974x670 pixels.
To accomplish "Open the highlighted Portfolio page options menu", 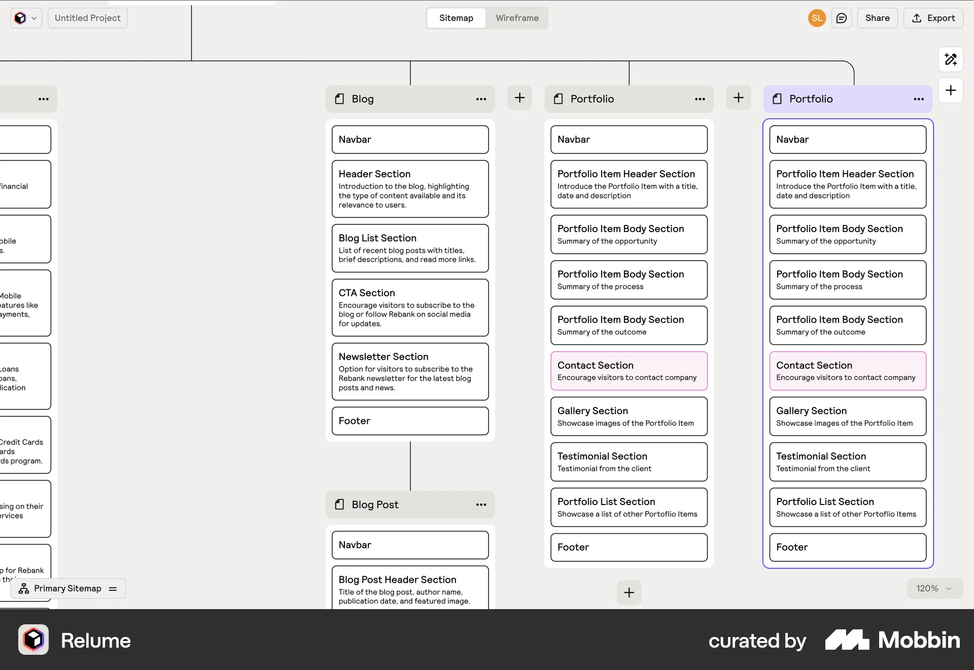I will pyautogui.click(x=919, y=99).
